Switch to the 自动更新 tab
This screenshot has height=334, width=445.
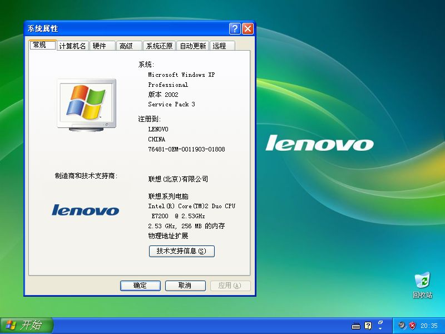(192, 46)
